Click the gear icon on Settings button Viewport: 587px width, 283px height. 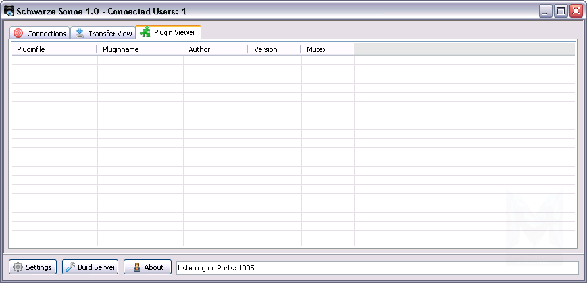18,267
